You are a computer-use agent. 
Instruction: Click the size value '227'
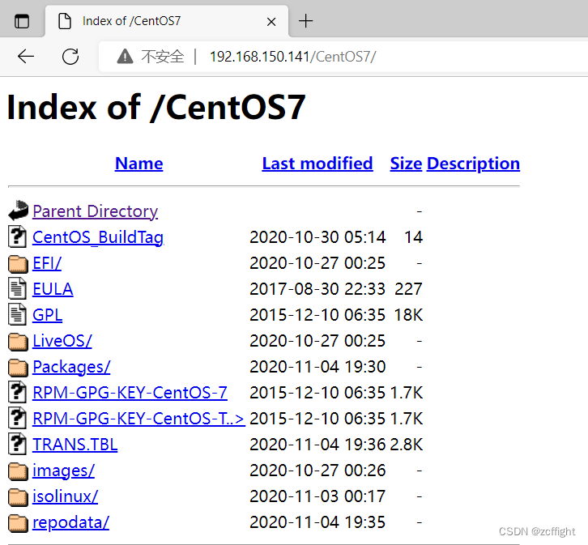[409, 289]
